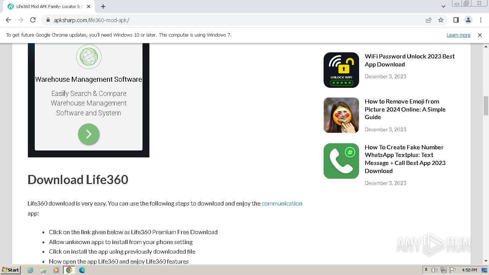Open the volume speaker tray icon
Image resolution: width=489 pixels, height=275 pixels.
(434, 270)
